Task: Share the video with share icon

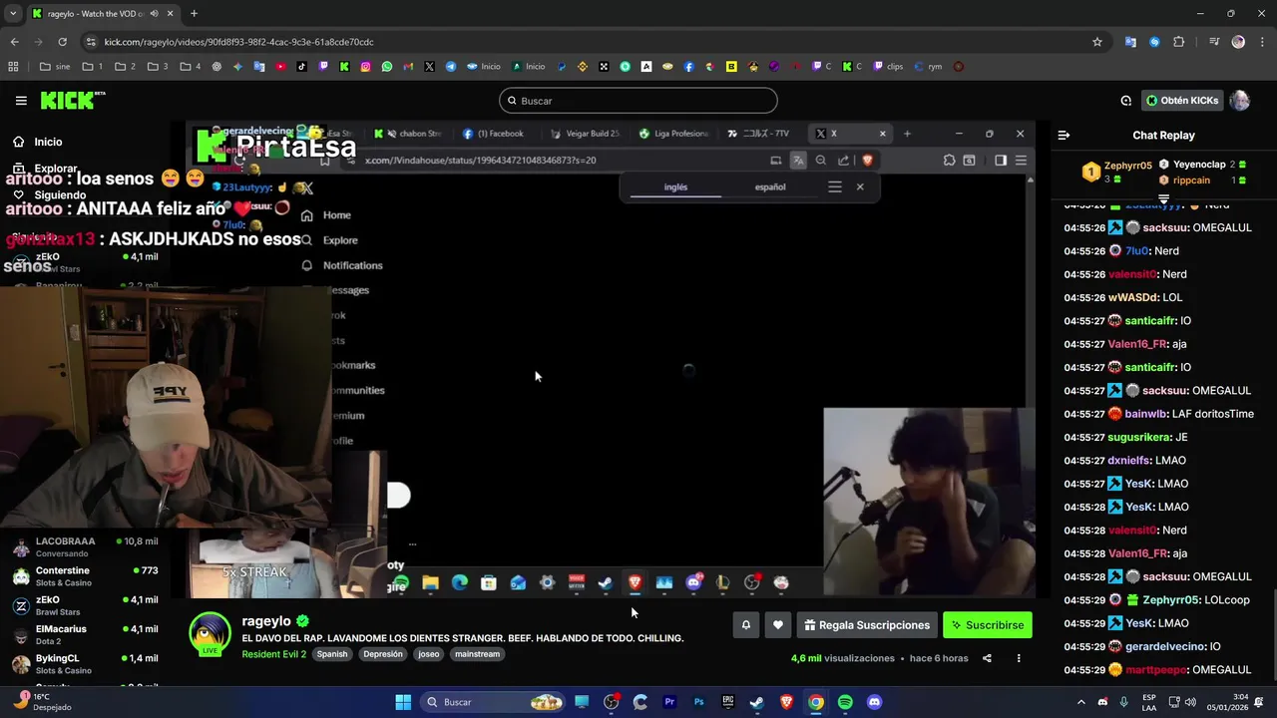Action: pyautogui.click(x=987, y=658)
